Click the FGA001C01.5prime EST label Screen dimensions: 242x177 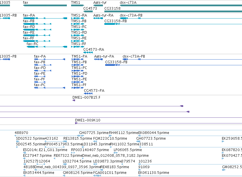coord(110,173)
